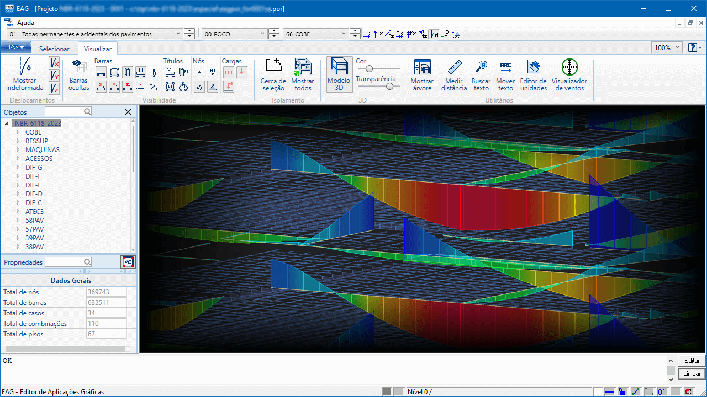The width and height of the screenshot is (707, 397).
Task: Toggle Barras ocultas visibility
Action: tap(79, 74)
